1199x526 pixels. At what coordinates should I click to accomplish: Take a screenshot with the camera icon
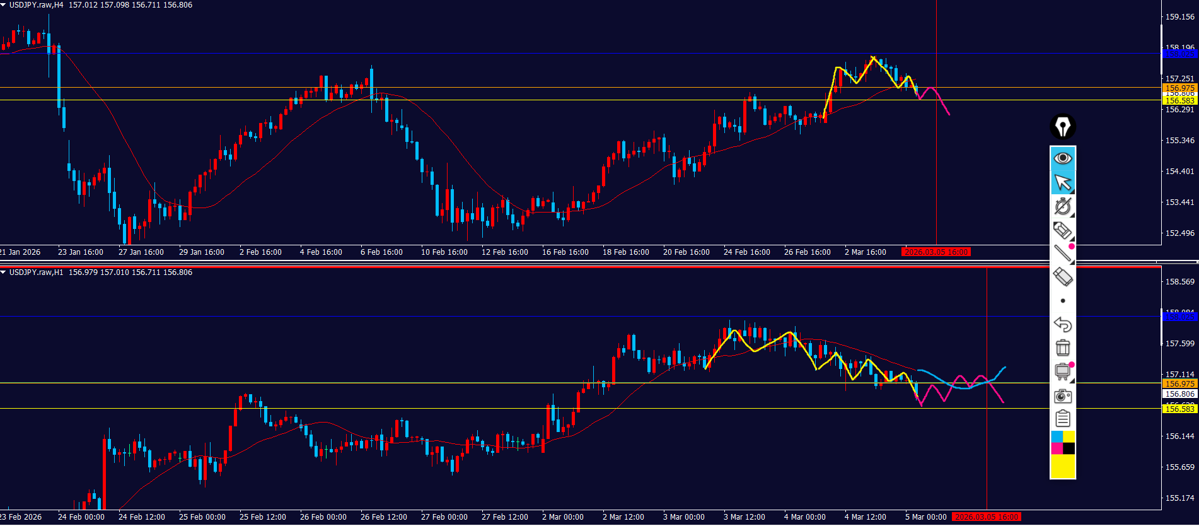(1063, 395)
